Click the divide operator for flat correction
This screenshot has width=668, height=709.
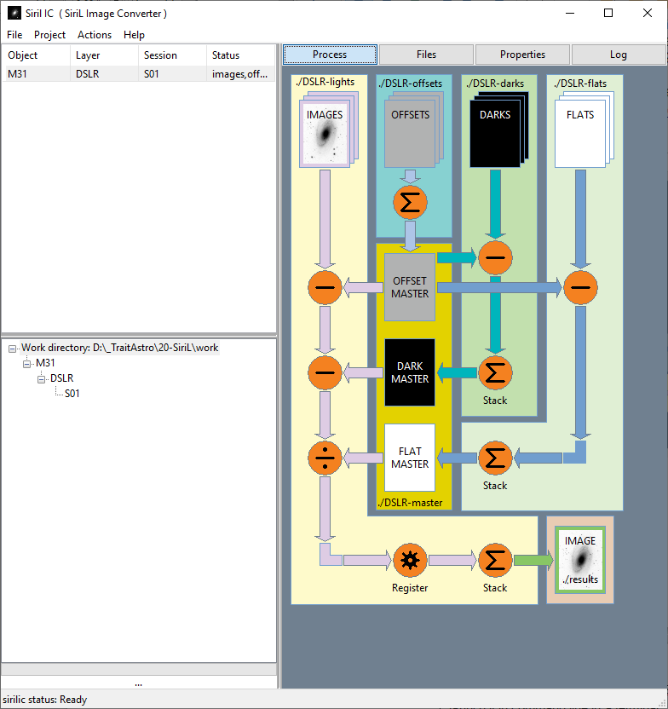(x=325, y=458)
